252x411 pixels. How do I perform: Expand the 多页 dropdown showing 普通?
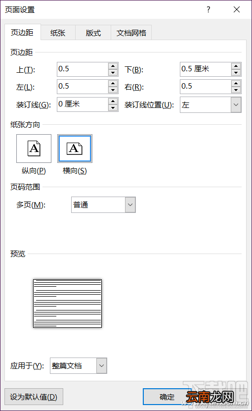pos(130,205)
